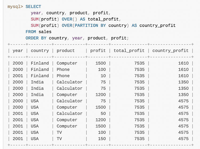The height and width of the screenshot is (149, 200).
Task: Click the profit value 50 for USA Calculator
Action: 103,114
